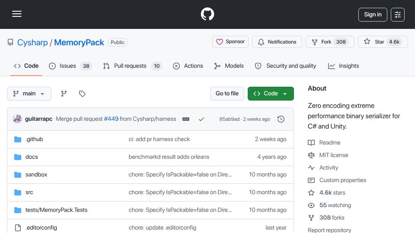Screen dimensions: 415x233
Task: Open the sandbox row's IsPackable commit message
Action: 180,175
